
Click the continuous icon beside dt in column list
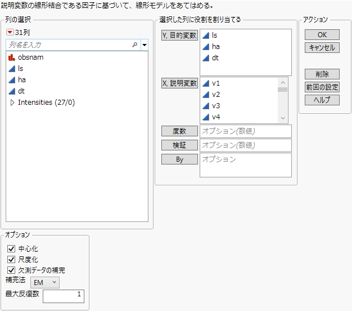point(12,91)
